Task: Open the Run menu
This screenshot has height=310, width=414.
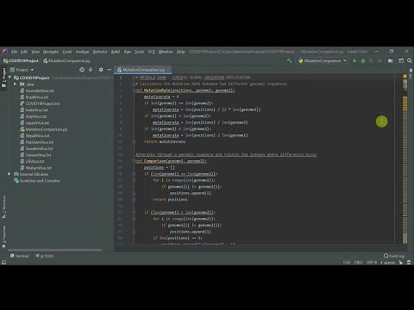Action: (x=128, y=52)
